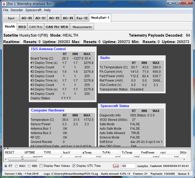Click the Sensor Power label

pos(40,124)
